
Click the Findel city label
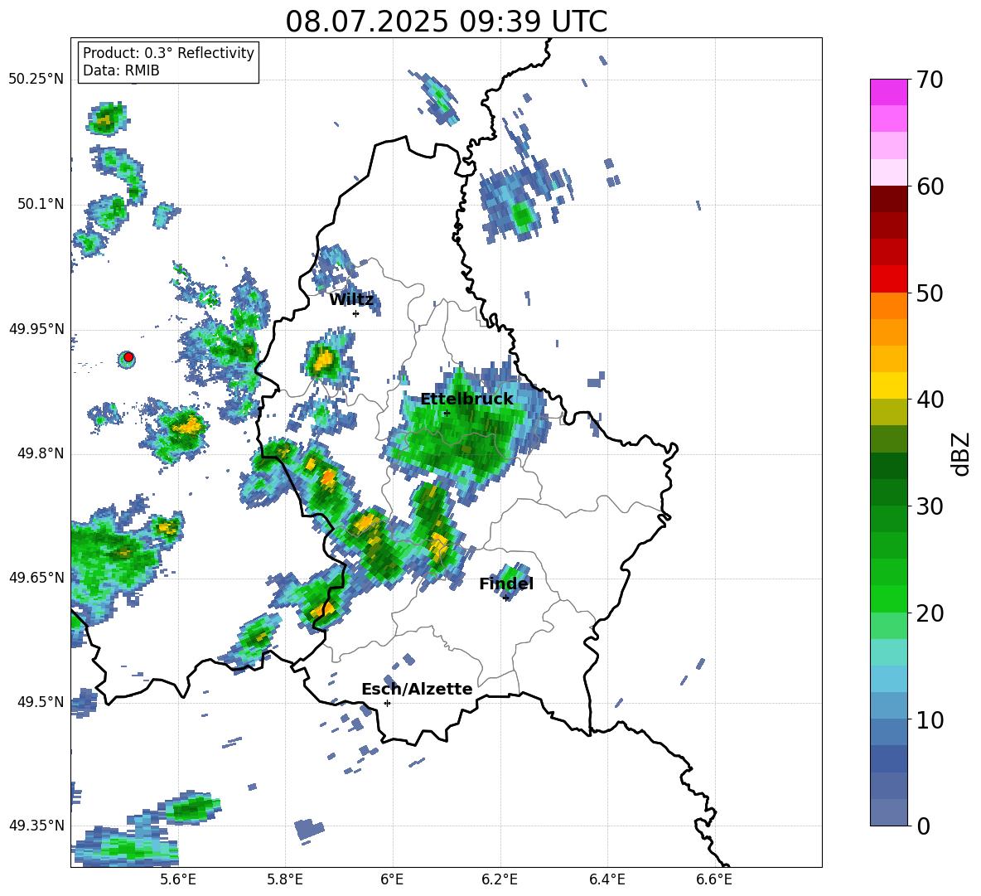[506, 584]
